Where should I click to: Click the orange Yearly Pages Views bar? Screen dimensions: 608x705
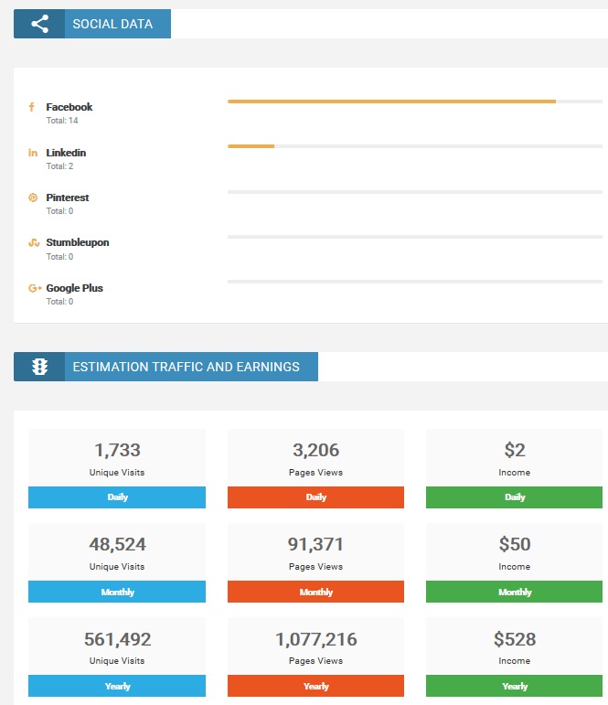pos(315,686)
